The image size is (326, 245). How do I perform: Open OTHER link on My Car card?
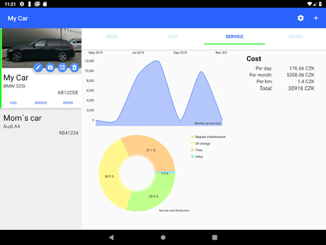[68, 103]
